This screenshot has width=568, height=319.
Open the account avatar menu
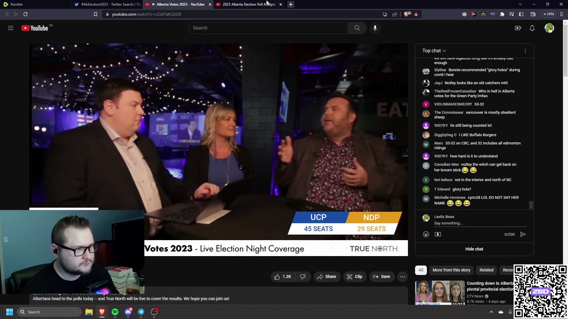point(549,28)
